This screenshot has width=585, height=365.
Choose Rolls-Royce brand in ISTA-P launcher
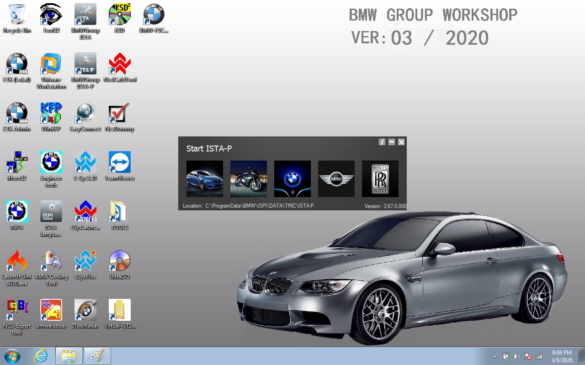pyautogui.click(x=380, y=179)
